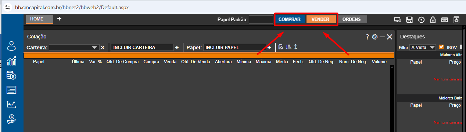Focus the Papel Padrão input field
Screen dimensions: 466x132
click(x=261, y=19)
